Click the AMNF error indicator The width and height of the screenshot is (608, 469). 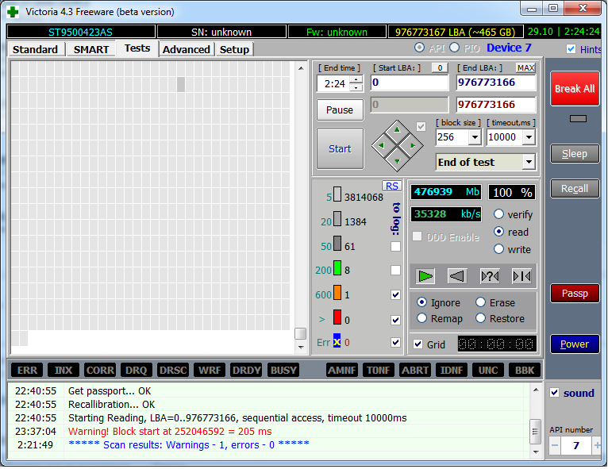[341, 370]
